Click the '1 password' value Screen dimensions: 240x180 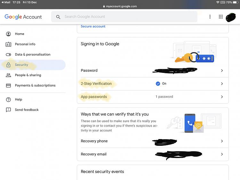[164, 97]
